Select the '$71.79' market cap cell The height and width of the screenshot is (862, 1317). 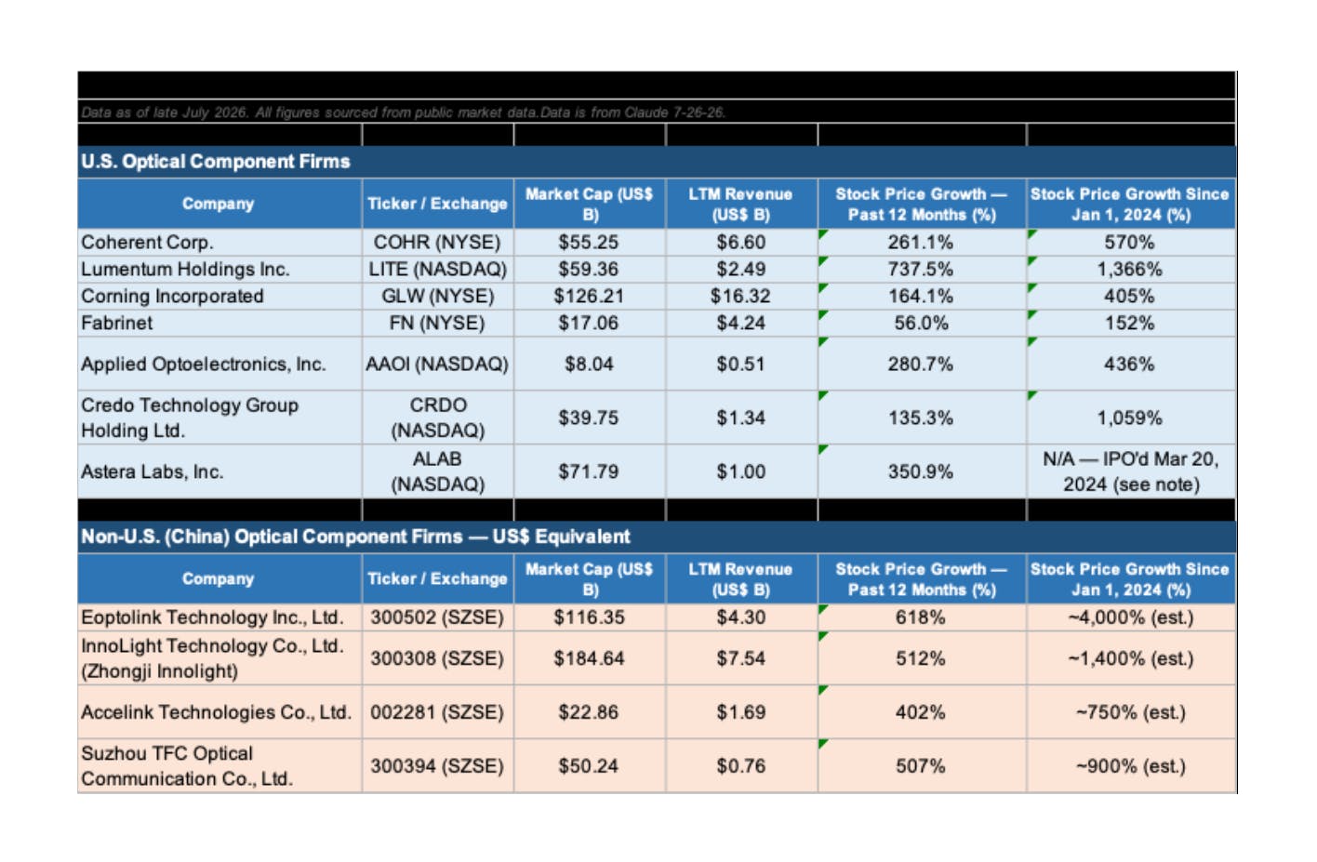589,472
